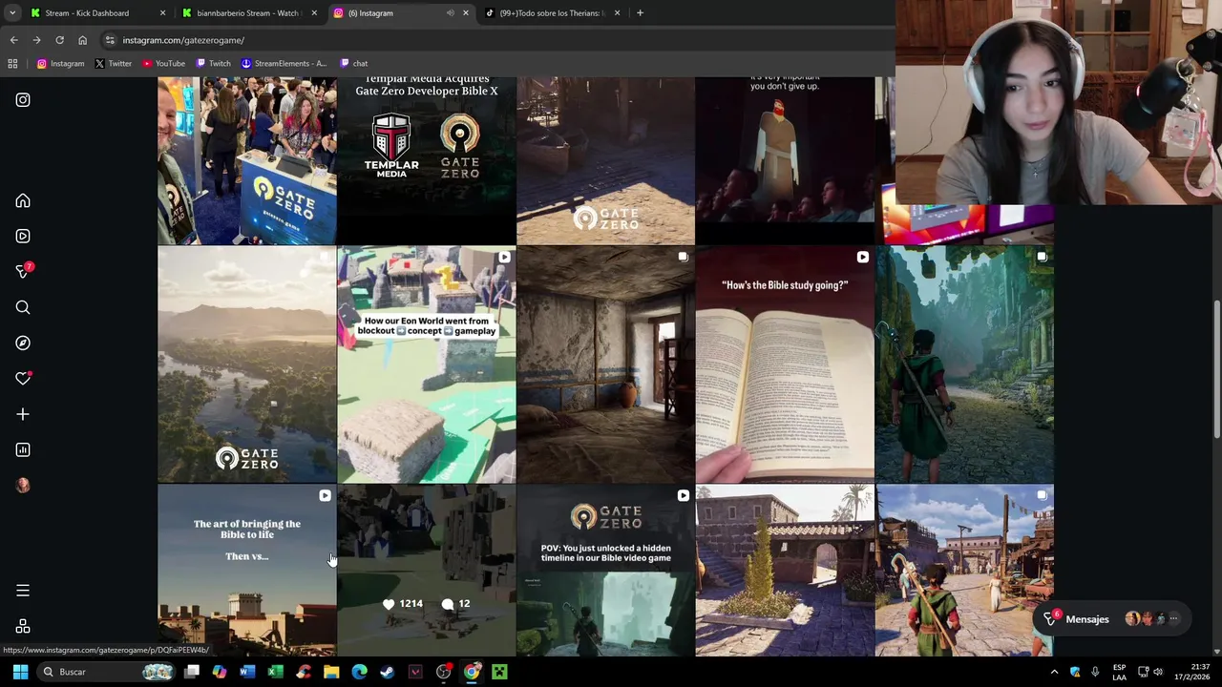Open the "don't give up" theater post
Screen dimensions: 1222x687
click(x=785, y=160)
